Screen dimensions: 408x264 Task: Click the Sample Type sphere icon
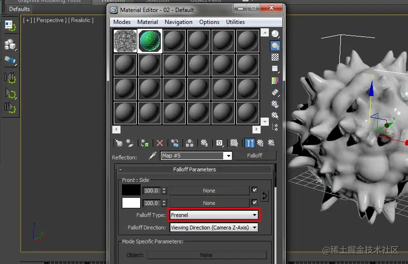click(275, 34)
